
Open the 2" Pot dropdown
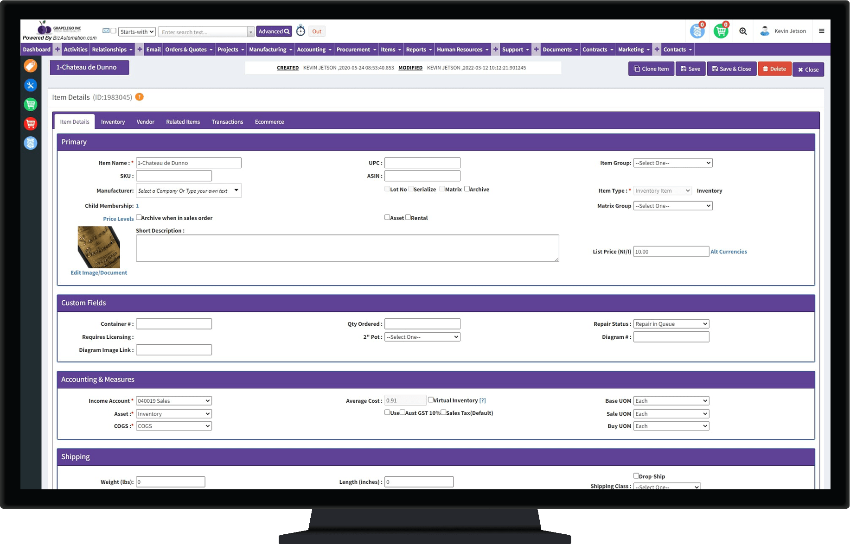422,337
